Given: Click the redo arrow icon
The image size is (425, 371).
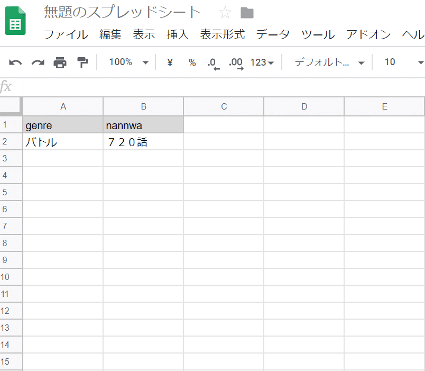Looking at the screenshot, I should tap(38, 62).
